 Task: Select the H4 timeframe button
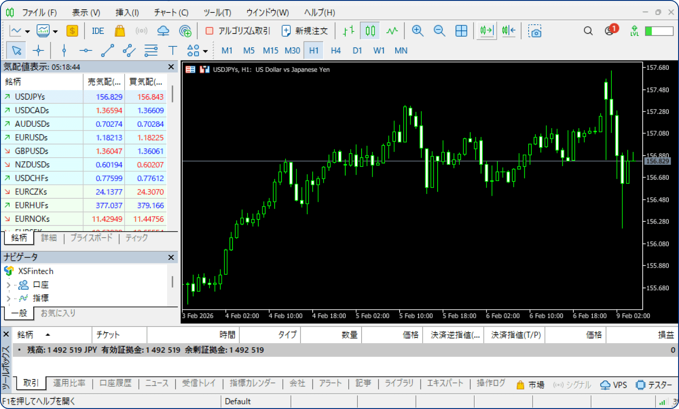336,50
